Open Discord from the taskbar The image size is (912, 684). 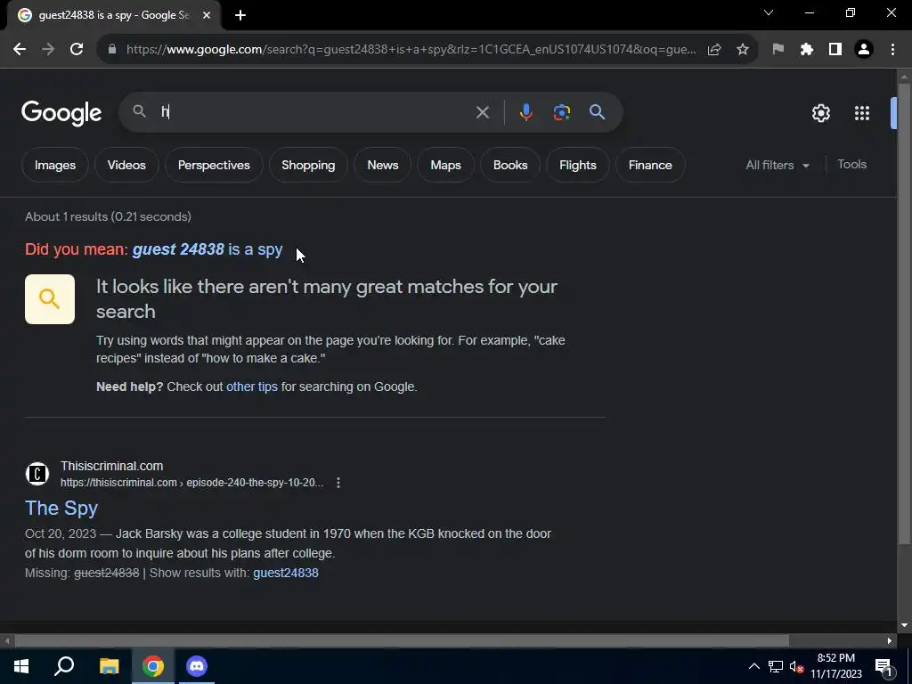click(x=197, y=666)
